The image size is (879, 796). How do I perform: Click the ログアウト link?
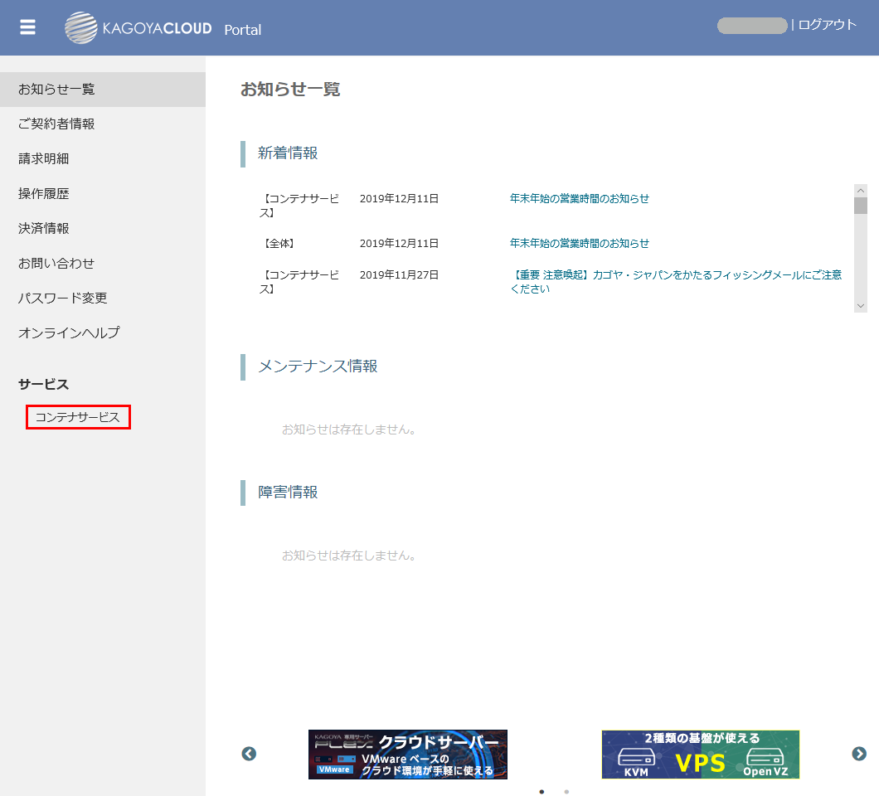[827, 25]
